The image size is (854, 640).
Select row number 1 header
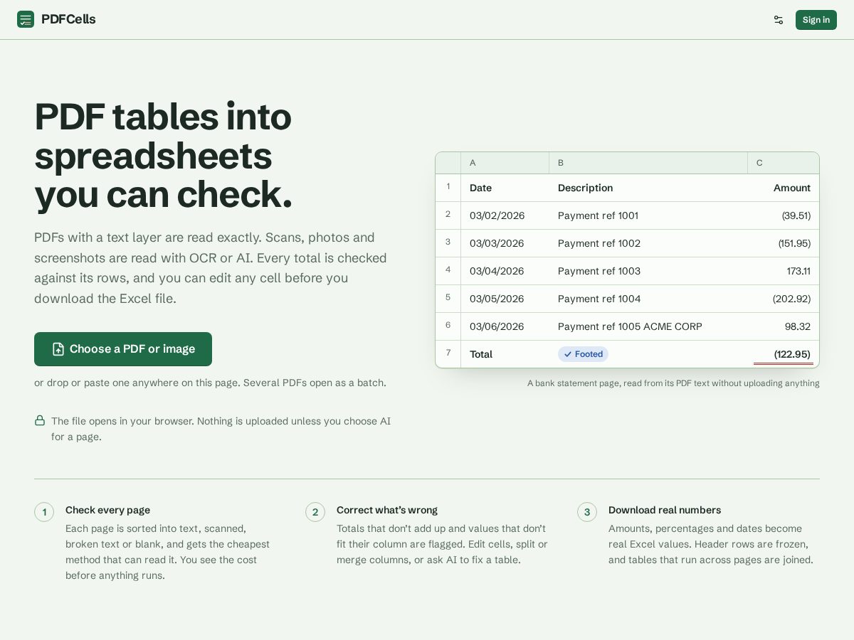(448, 188)
